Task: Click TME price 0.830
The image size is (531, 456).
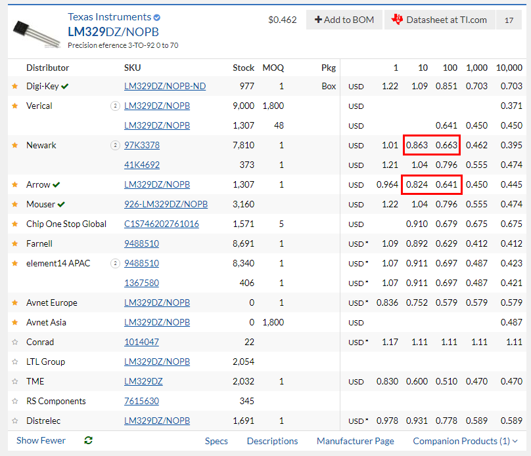Action: (x=387, y=381)
